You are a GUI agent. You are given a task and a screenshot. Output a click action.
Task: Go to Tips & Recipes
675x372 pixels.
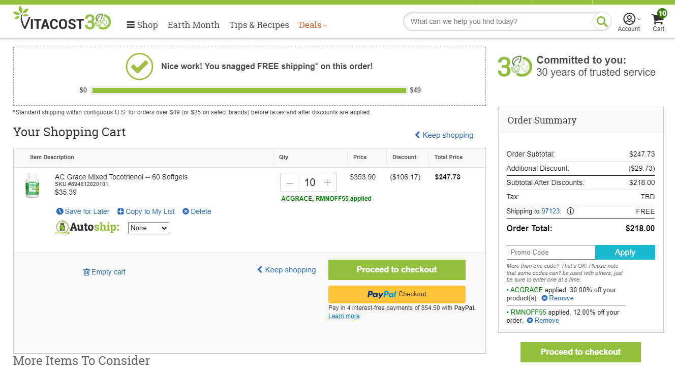259,25
